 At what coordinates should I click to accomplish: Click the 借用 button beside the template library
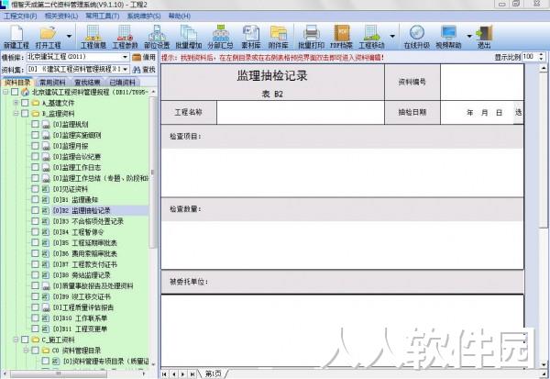(144, 57)
